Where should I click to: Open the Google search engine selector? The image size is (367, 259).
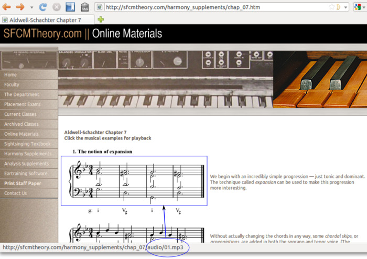click(359, 7)
